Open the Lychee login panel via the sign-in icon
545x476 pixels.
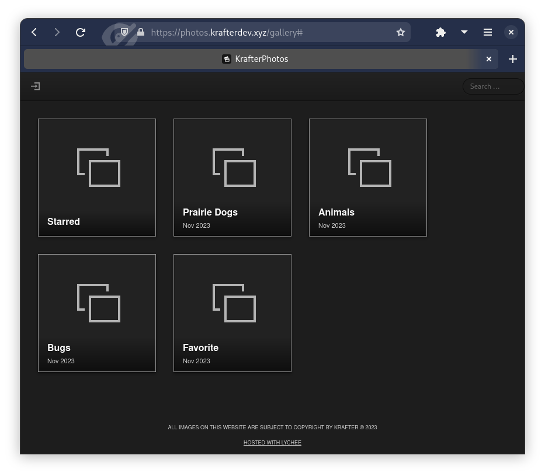pos(35,86)
